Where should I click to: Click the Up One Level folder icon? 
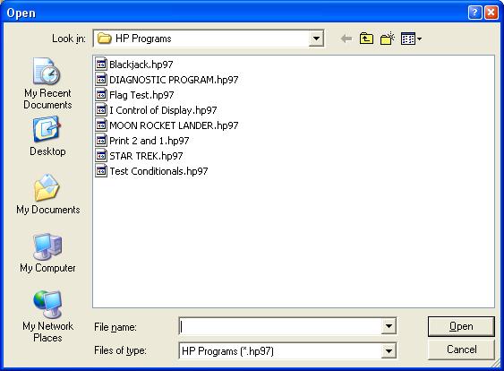pos(366,39)
